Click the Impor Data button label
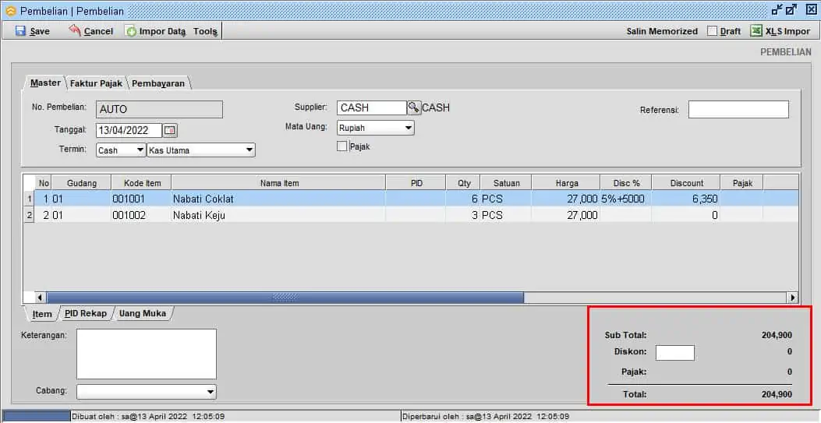This screenshot has width=821, height=423. [x=162, y=31]
